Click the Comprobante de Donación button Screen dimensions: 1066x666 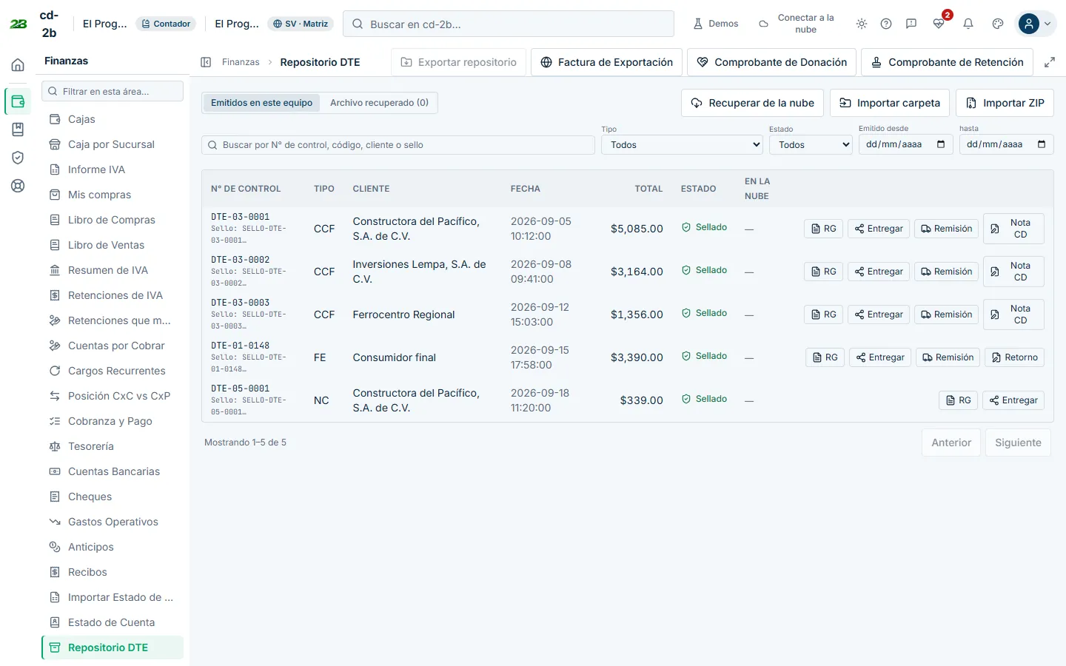(771, 62)
